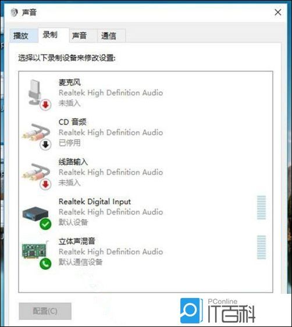The width and height of the screenshot is (292, 327).
Task: Select the CD 音频 已停用 list entry
Action: [145, 133]
